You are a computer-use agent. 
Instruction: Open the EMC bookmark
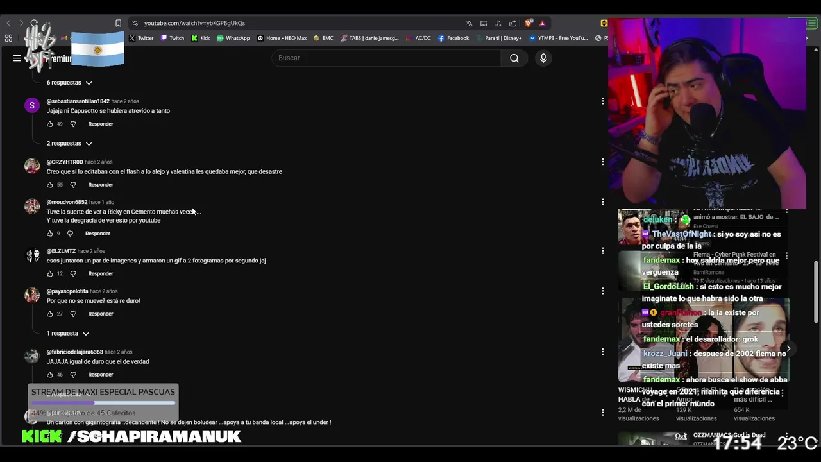pos(323,38)
